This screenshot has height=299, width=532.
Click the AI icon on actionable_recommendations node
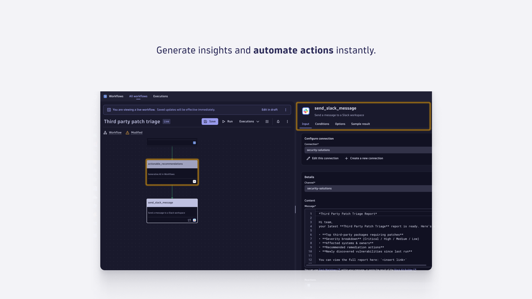194,181
